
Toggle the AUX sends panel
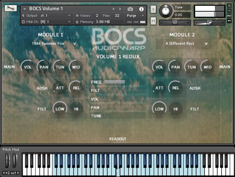click(x=229, y=16)
